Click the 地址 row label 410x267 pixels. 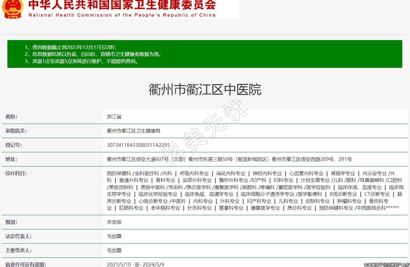(x=11, y=159)
